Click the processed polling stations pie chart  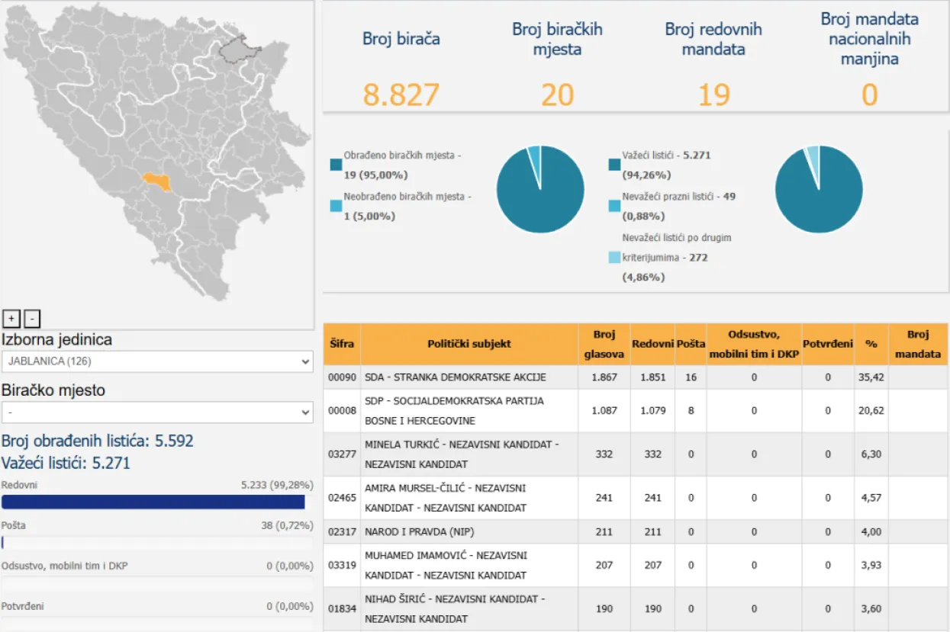pos(540,189)
